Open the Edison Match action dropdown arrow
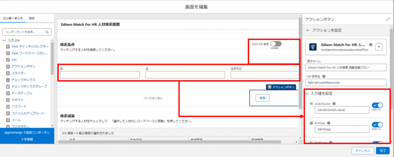 click(x=379, y=47)
